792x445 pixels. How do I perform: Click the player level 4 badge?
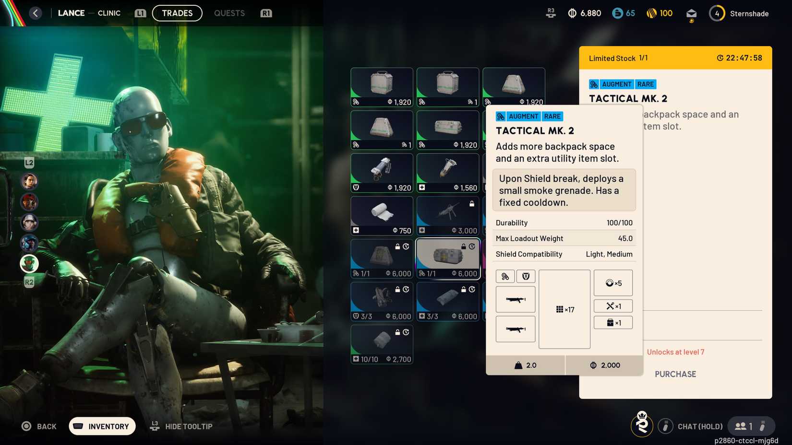point(717,13)
